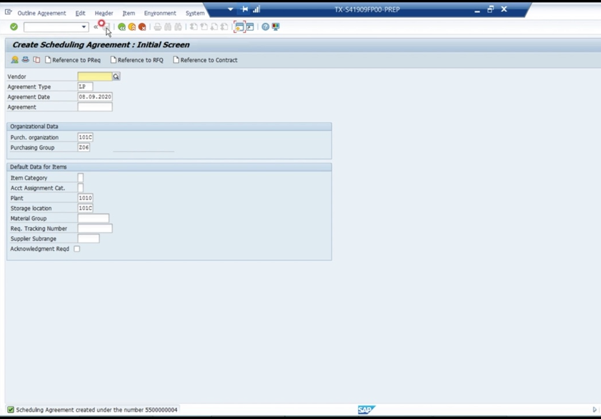Open the Header menu
Viewport: 601px width, 419px height.
point(104,13)
